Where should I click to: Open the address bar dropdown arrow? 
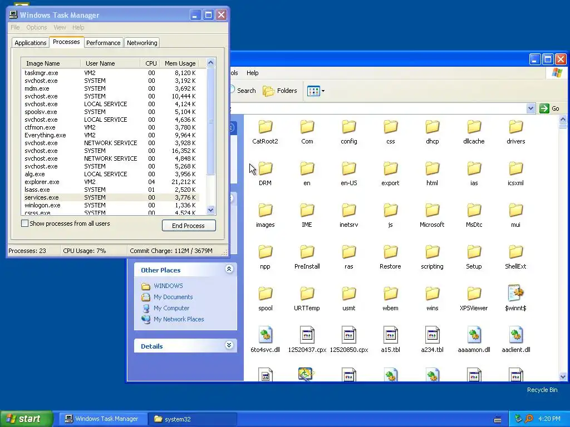coord(530,108)
